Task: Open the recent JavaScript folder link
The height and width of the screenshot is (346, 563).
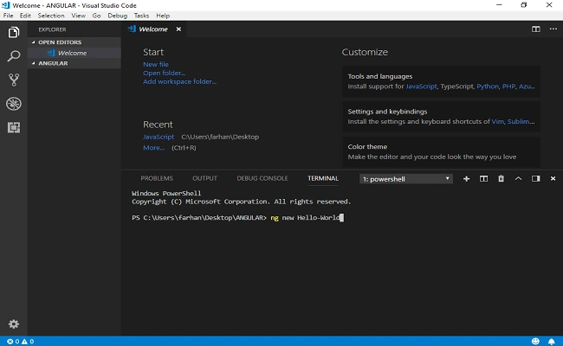Action: (159, 137)
